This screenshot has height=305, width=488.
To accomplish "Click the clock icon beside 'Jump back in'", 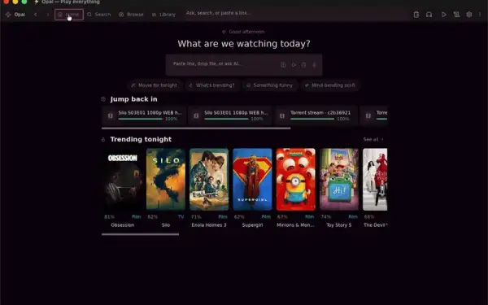I will point(103,99).
